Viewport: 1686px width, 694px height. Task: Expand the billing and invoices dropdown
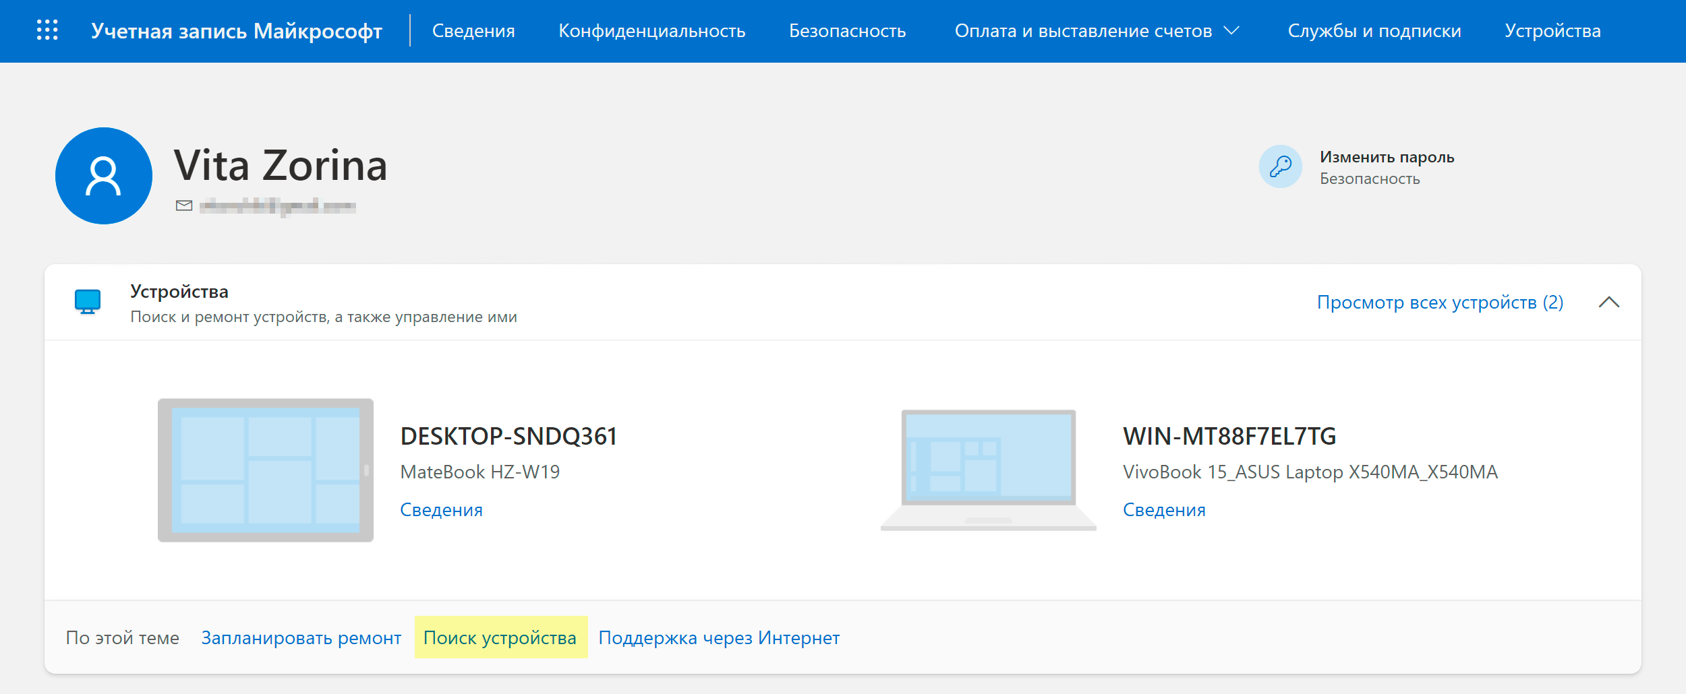point(1097,31)
